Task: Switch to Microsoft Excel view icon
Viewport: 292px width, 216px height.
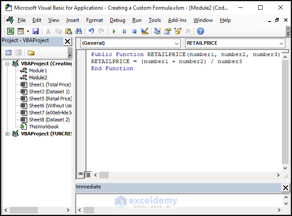Action: [11, 31]
